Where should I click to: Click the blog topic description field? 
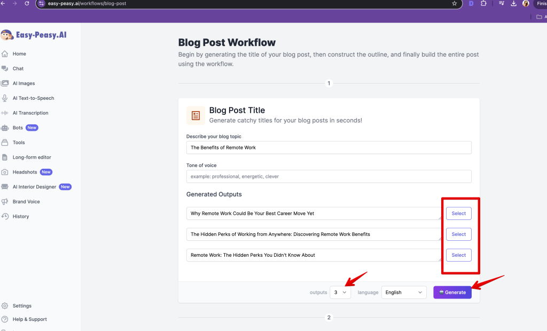click(x=329, y=147)
